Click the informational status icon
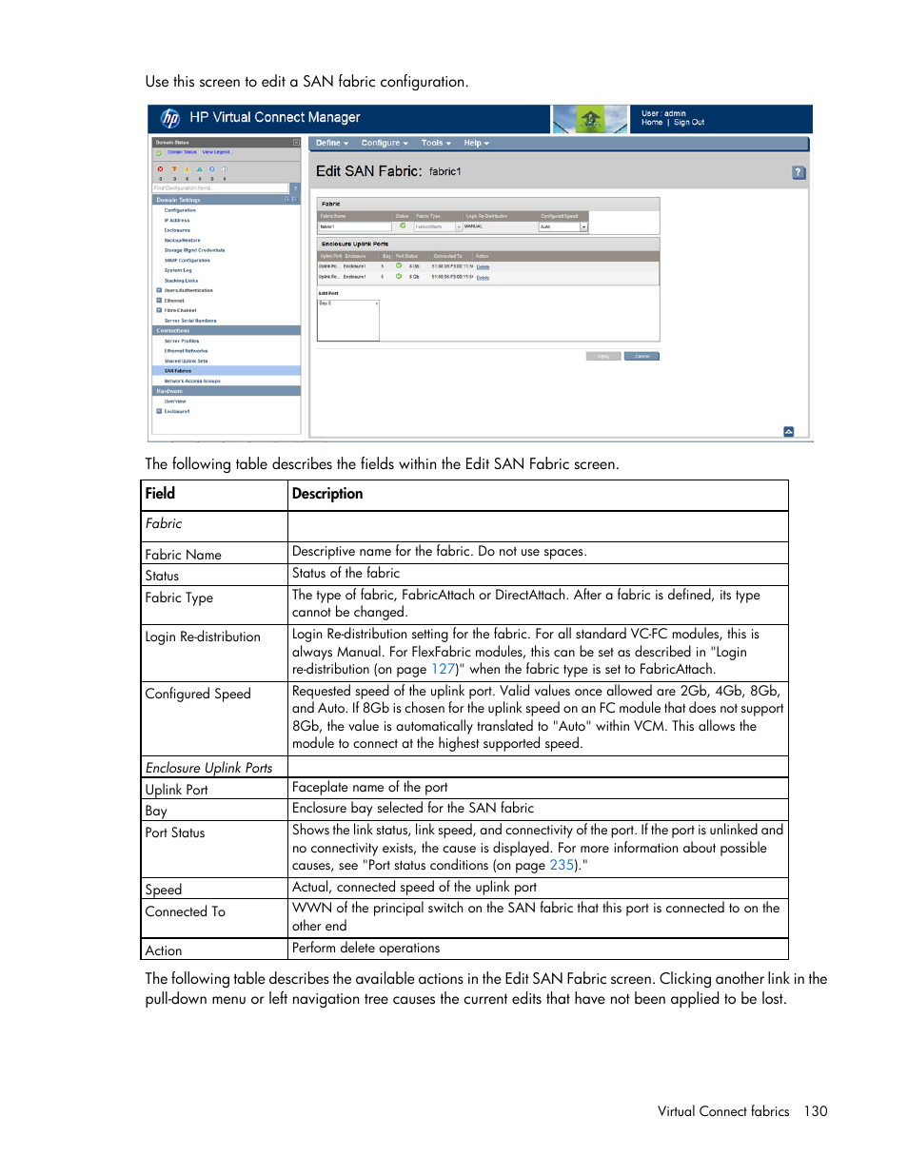Viewport: 908px width, 1175px height. click(225, 169)
